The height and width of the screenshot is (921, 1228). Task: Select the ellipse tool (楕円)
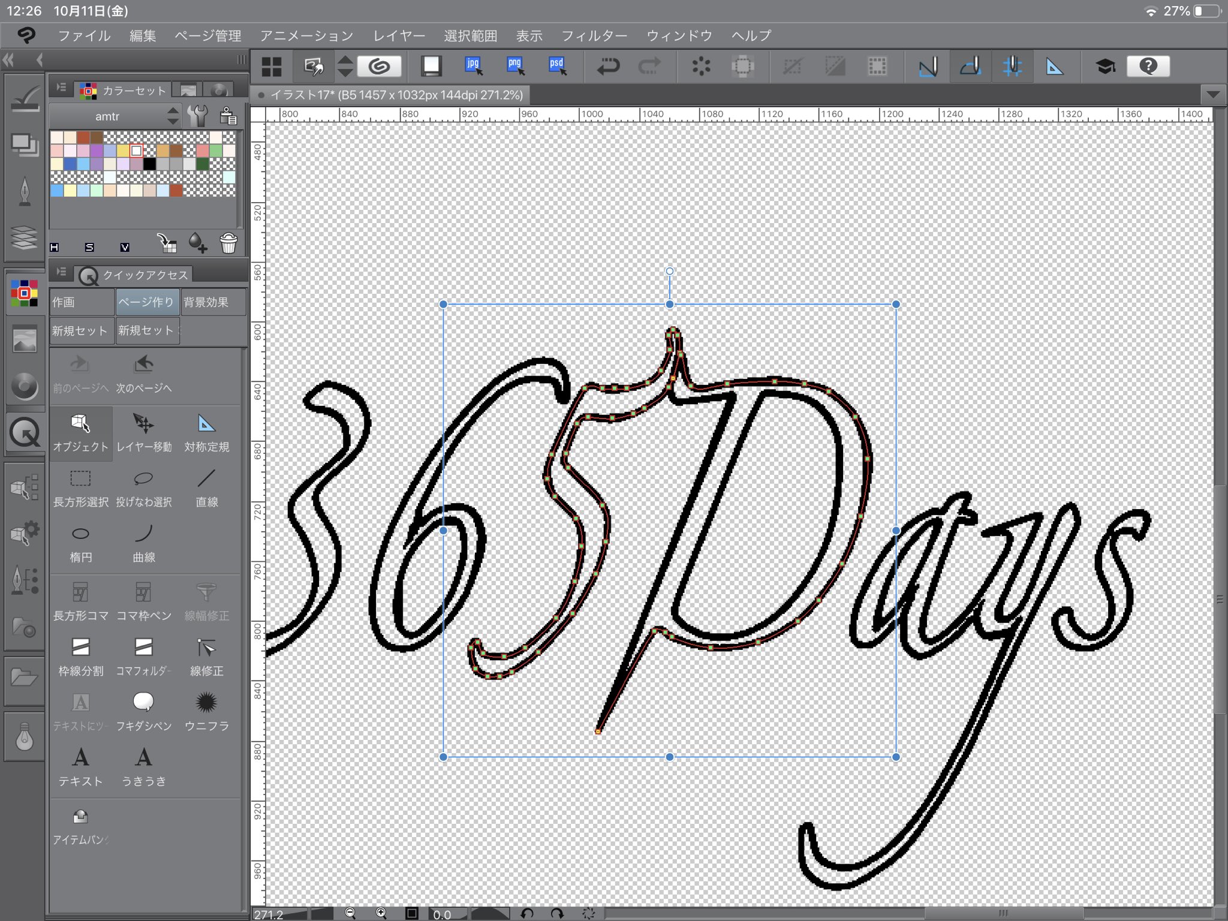click(x=80, y=543)
